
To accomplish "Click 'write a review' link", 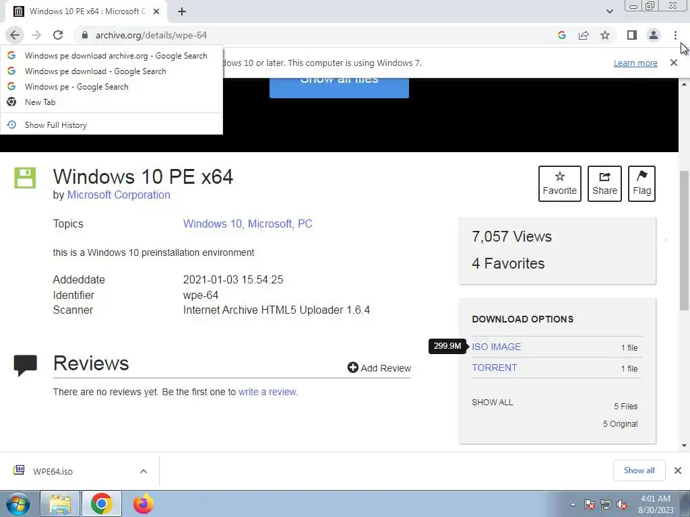I will coord(267,392).
